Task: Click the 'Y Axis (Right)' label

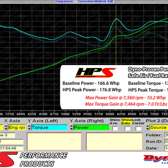Action: click(87, 121)
